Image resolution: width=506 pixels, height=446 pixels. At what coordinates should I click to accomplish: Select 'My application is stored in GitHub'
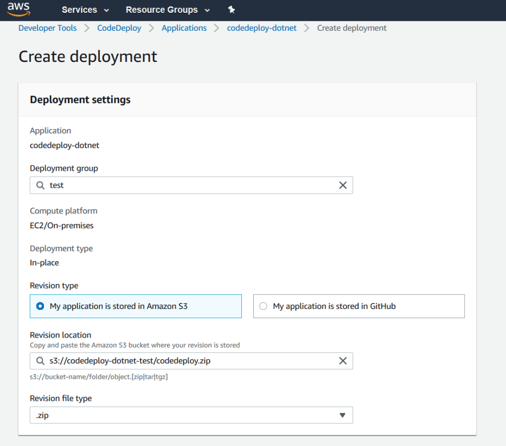click(x=263, y=306)
